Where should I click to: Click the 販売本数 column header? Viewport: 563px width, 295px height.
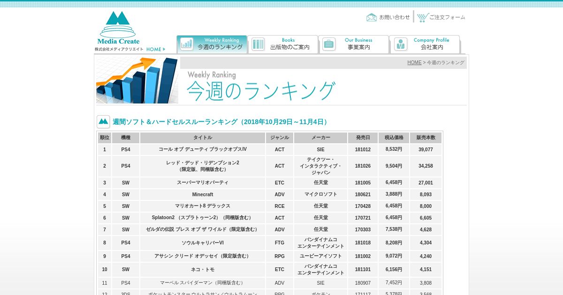(x=426, y=138)
